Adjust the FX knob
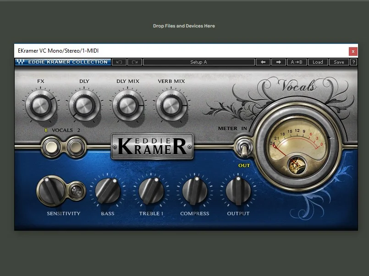The image size is (369, 276). tap(41, 105)
